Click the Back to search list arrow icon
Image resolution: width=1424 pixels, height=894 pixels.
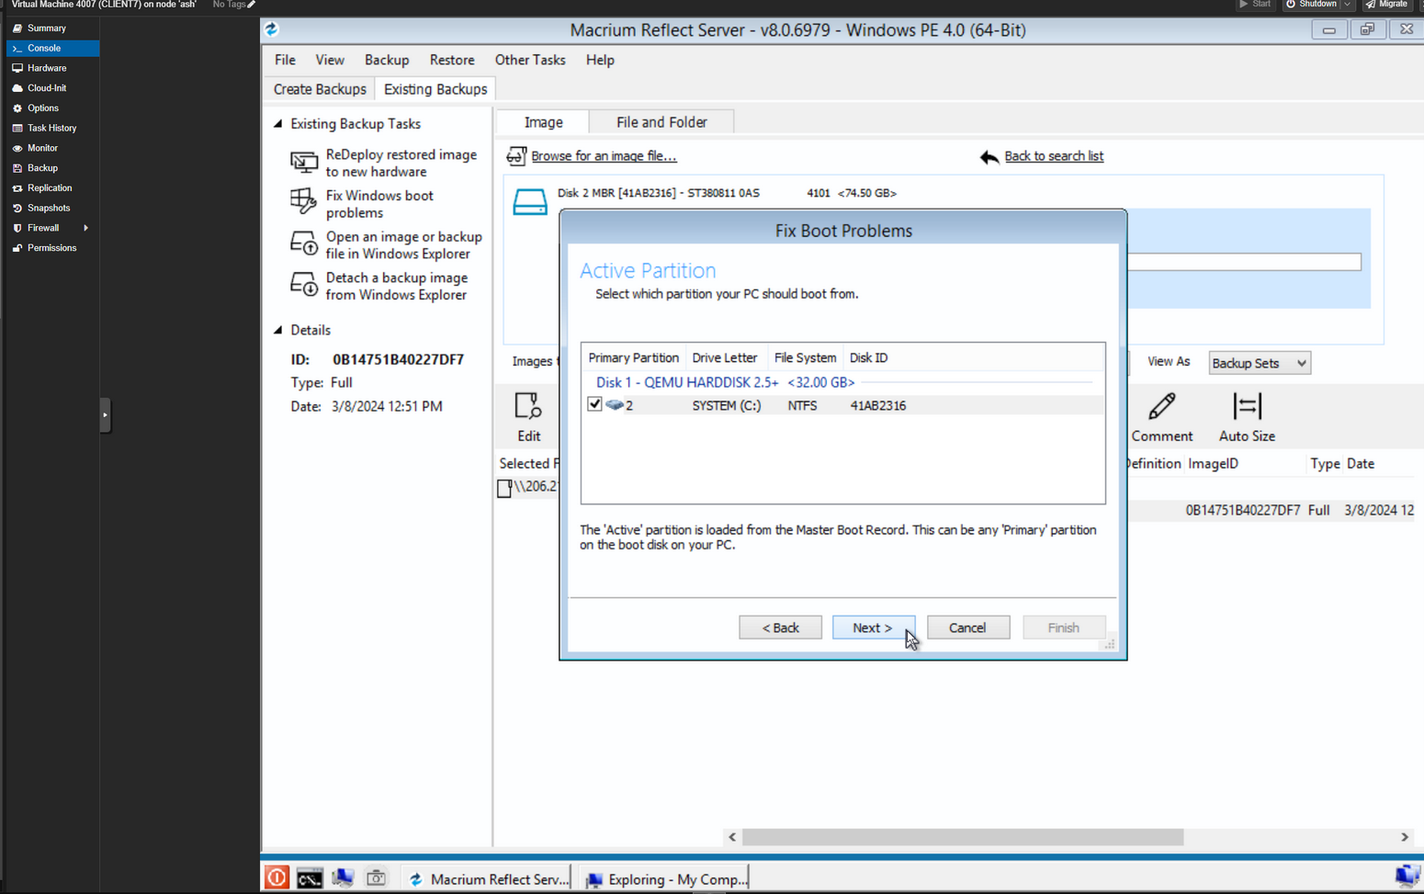pyautogui.click(x=989, y=157)
